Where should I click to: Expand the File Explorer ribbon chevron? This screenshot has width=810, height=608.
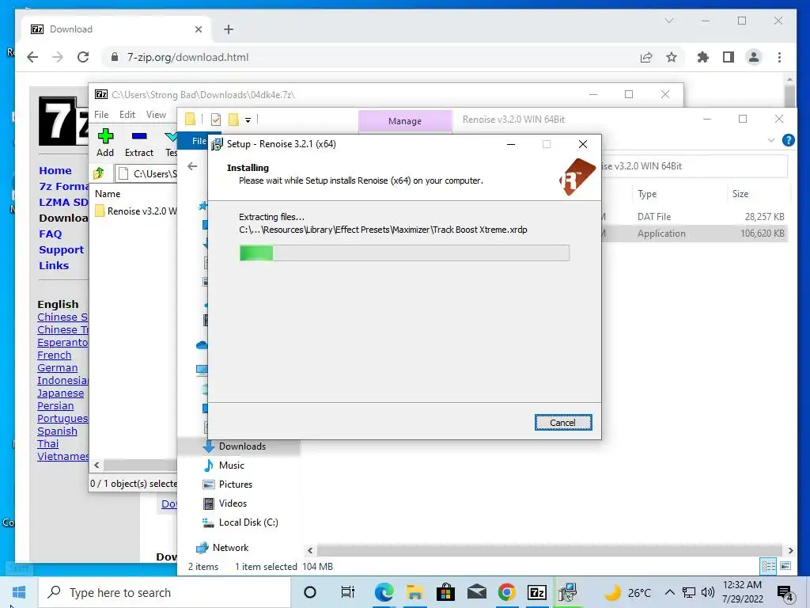point(771,140)
